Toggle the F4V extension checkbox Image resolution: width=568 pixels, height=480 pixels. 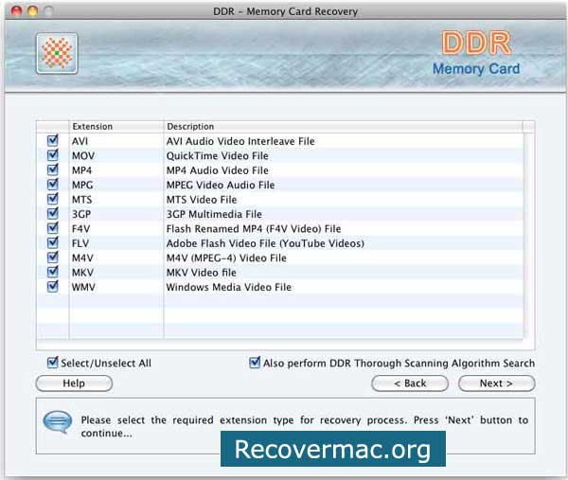(x=53, y=227)
